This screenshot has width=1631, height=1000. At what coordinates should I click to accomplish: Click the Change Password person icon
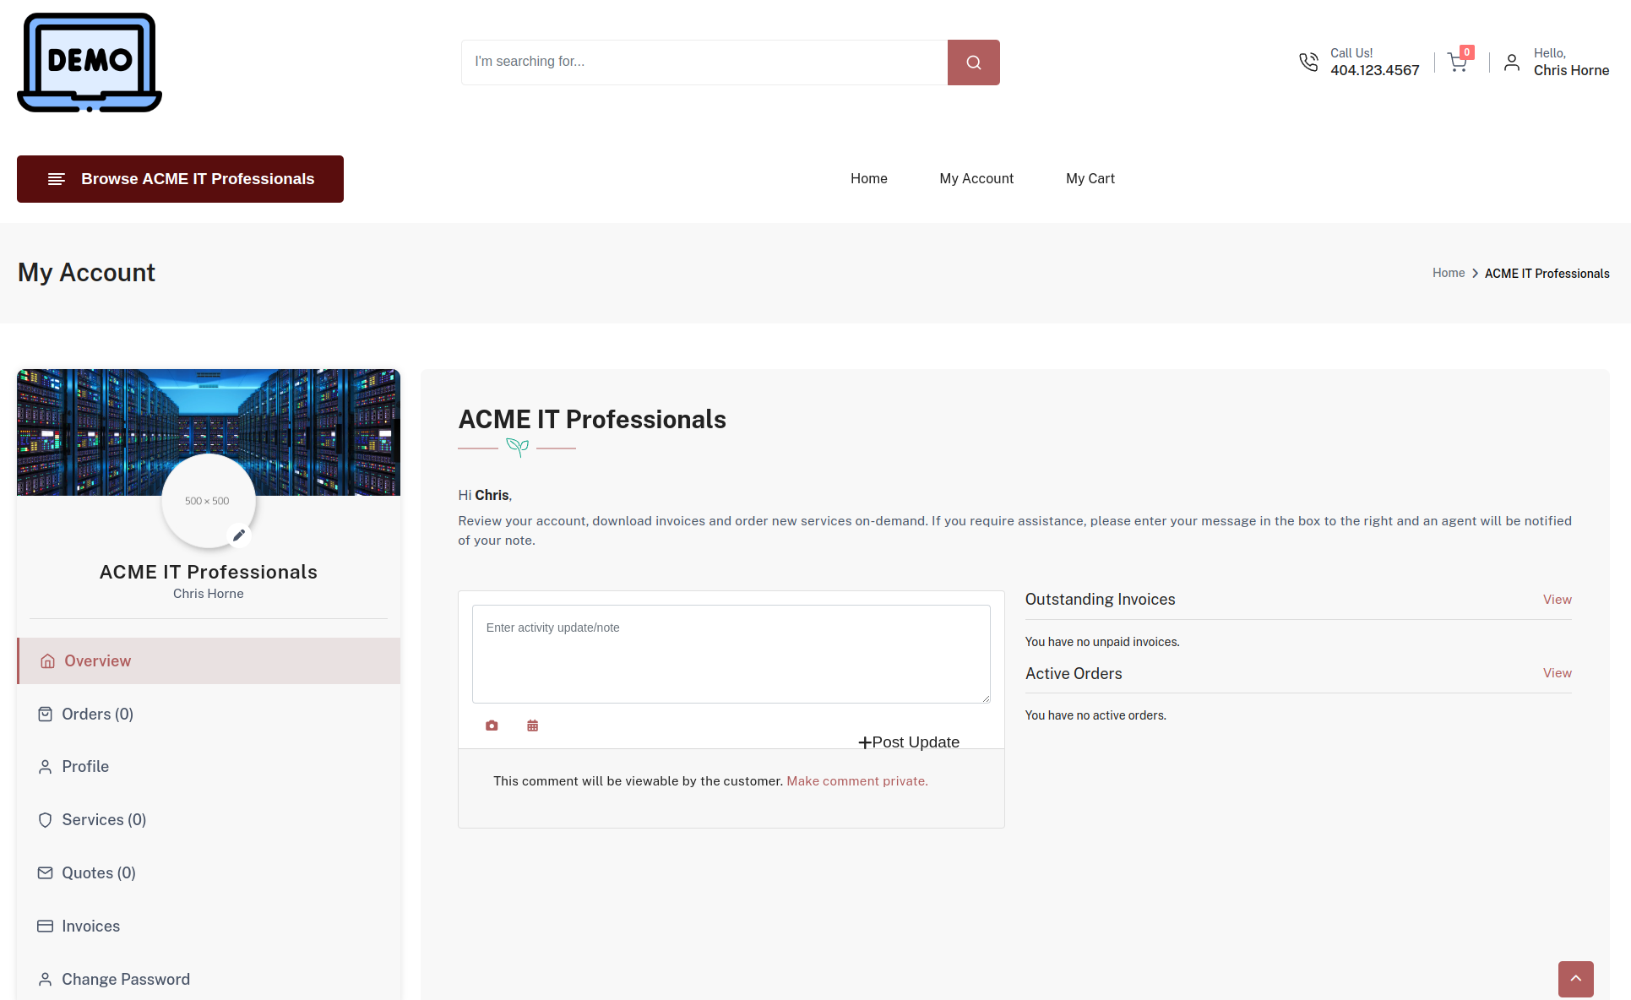click(x=46, y=980)
